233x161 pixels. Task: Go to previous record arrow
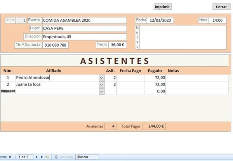pos(16,157)
